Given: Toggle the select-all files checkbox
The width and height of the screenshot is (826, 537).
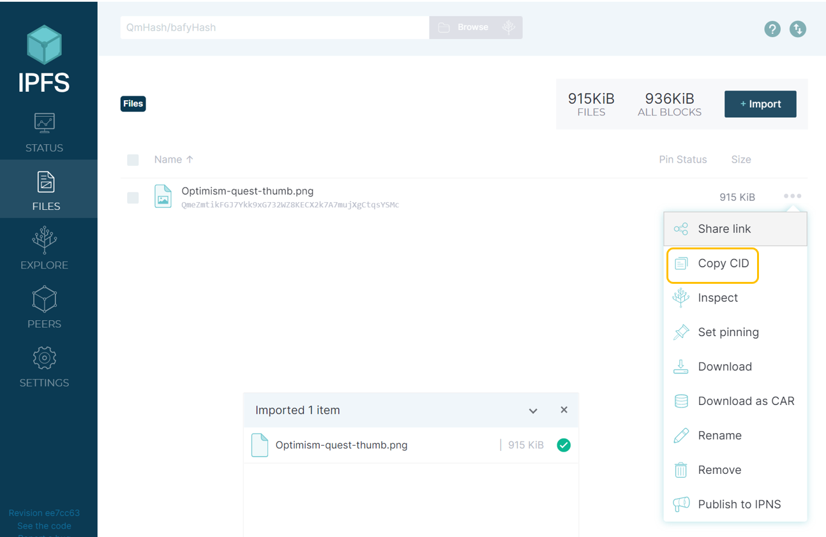Looking at the screenshot, I should tap(133, 160).
